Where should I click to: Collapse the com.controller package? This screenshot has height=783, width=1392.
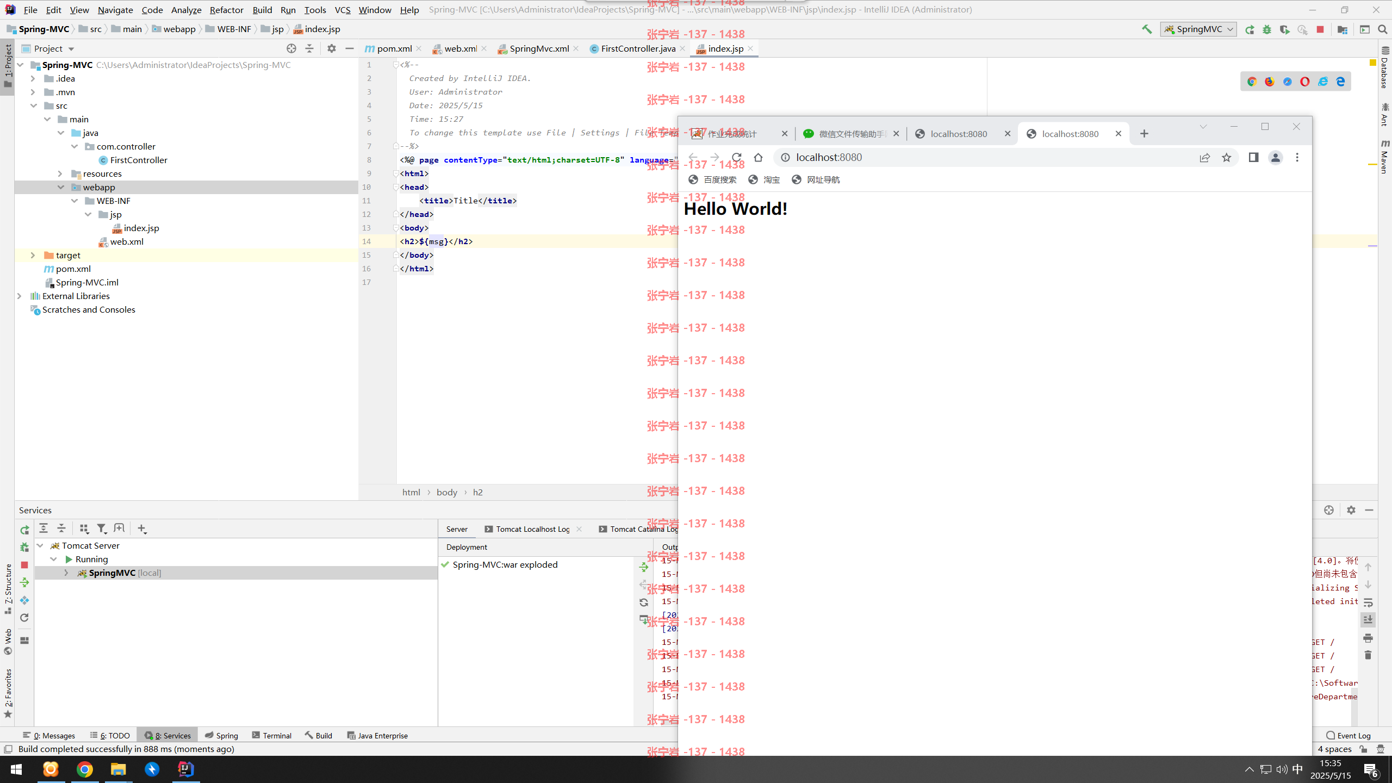pyautogui.click(x=74, y=146)
